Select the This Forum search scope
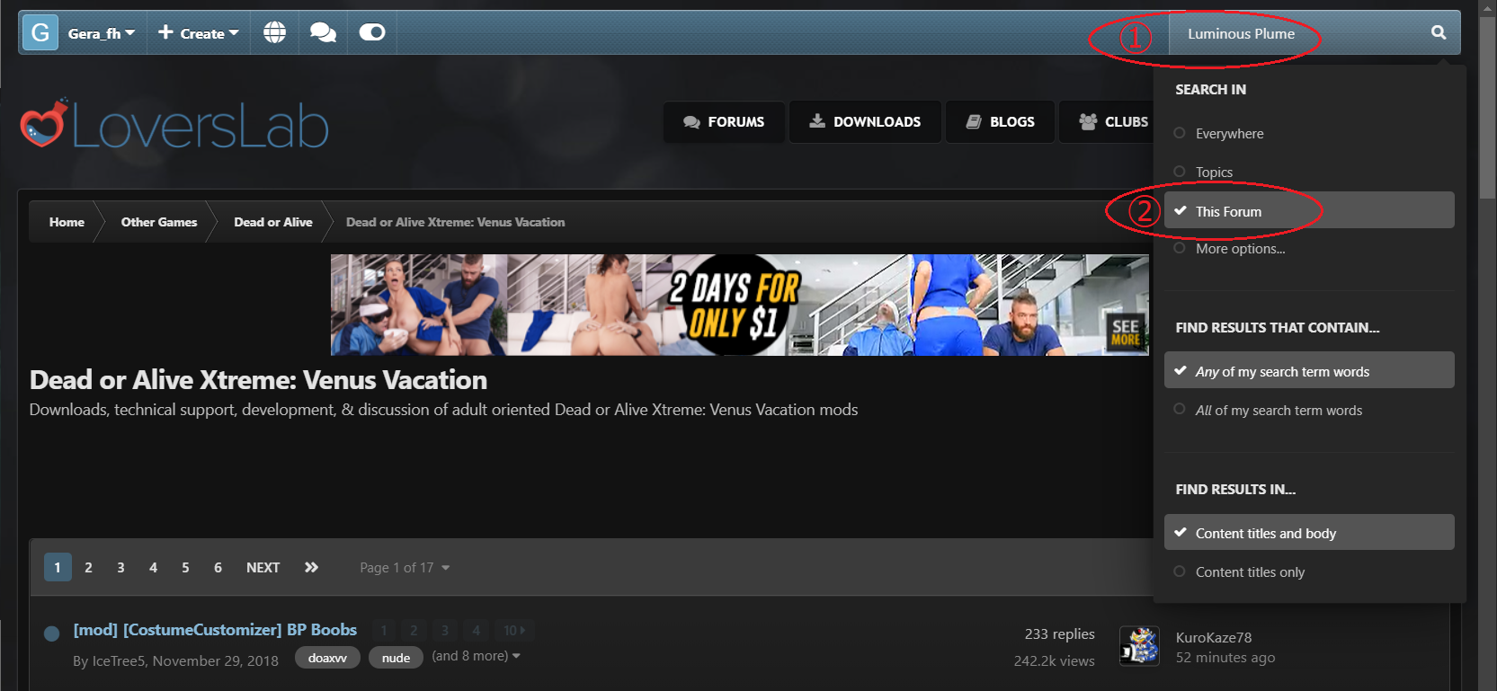Viewport: 1497px width, 691px height. pos(1309,210)
